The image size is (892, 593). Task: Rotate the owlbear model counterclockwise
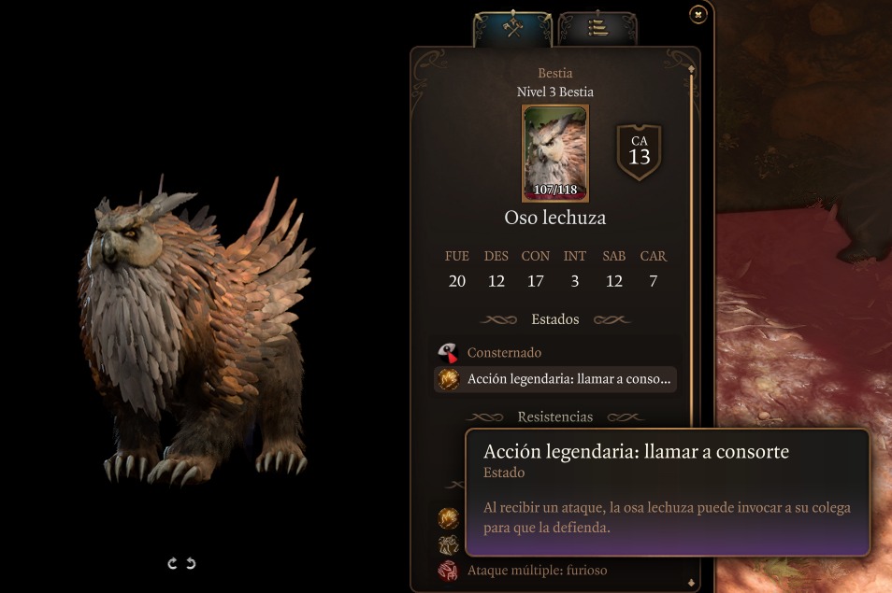[191, 563]
